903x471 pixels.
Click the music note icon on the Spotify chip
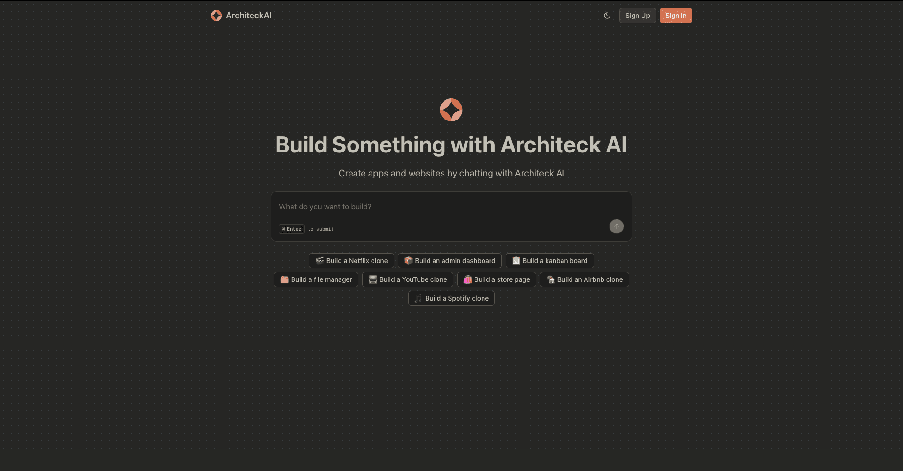[x=418, y=298]
